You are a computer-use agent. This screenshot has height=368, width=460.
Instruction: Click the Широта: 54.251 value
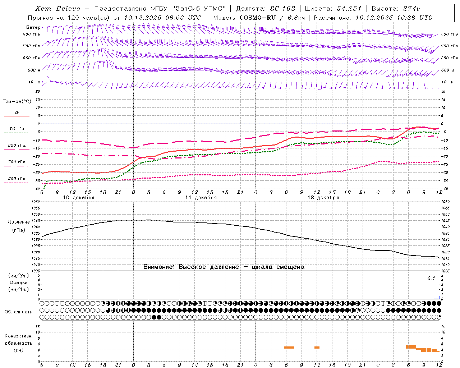pyautogui.click(x=333, y=9)
